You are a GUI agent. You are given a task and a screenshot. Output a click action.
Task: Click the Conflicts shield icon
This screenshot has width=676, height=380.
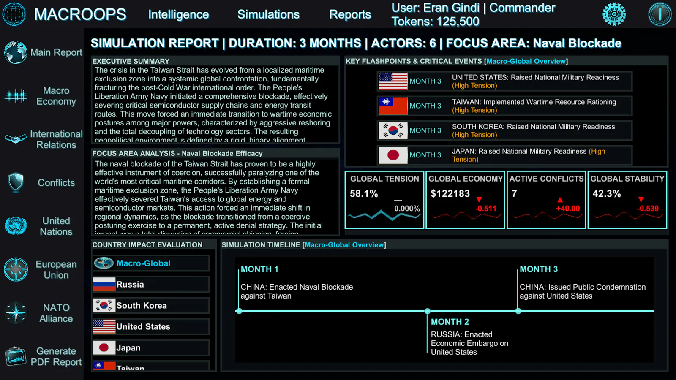(16, 182)
